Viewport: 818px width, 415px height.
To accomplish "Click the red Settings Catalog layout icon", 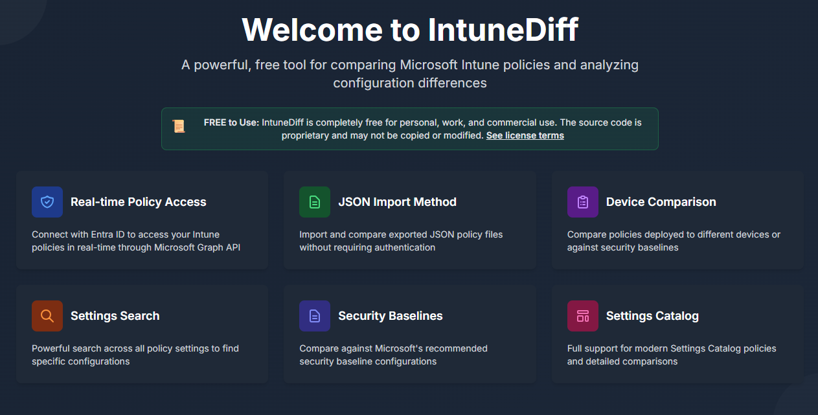I will click(x=582, y=316).
